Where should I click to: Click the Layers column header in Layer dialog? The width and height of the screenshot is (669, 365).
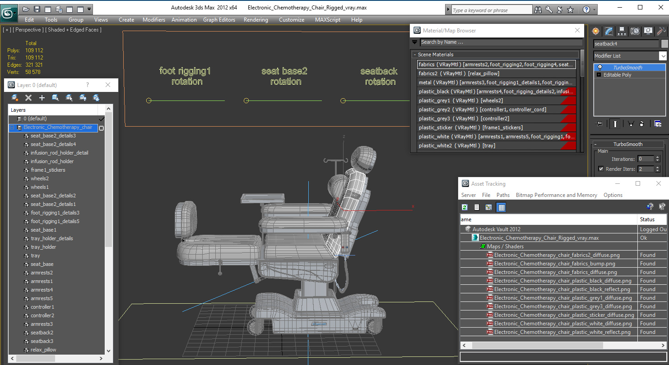pos(53,110)
